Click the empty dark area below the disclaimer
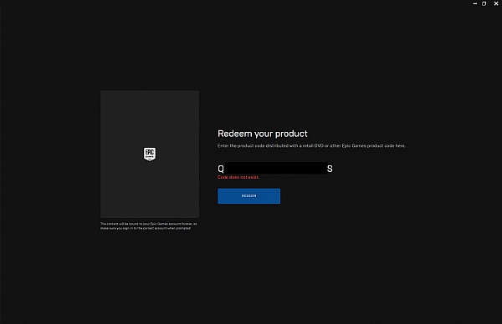Screen dimensions: 502x324 tap(150, 271)
